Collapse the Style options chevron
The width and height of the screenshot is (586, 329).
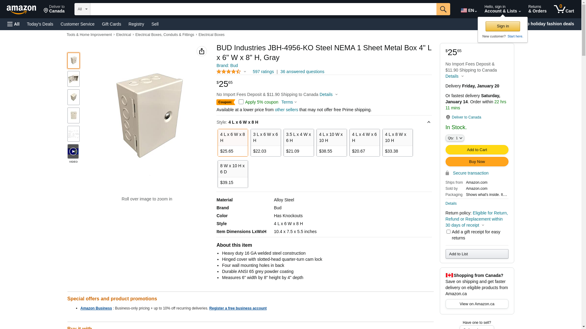click(x=429, y=122)
